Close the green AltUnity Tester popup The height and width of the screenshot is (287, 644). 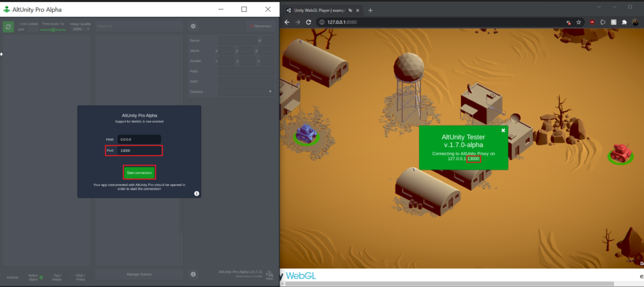point(503,131)
